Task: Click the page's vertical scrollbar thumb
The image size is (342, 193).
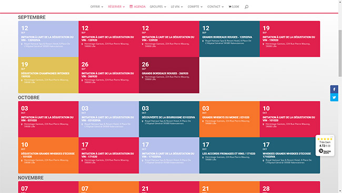Action: pos(340,54)
